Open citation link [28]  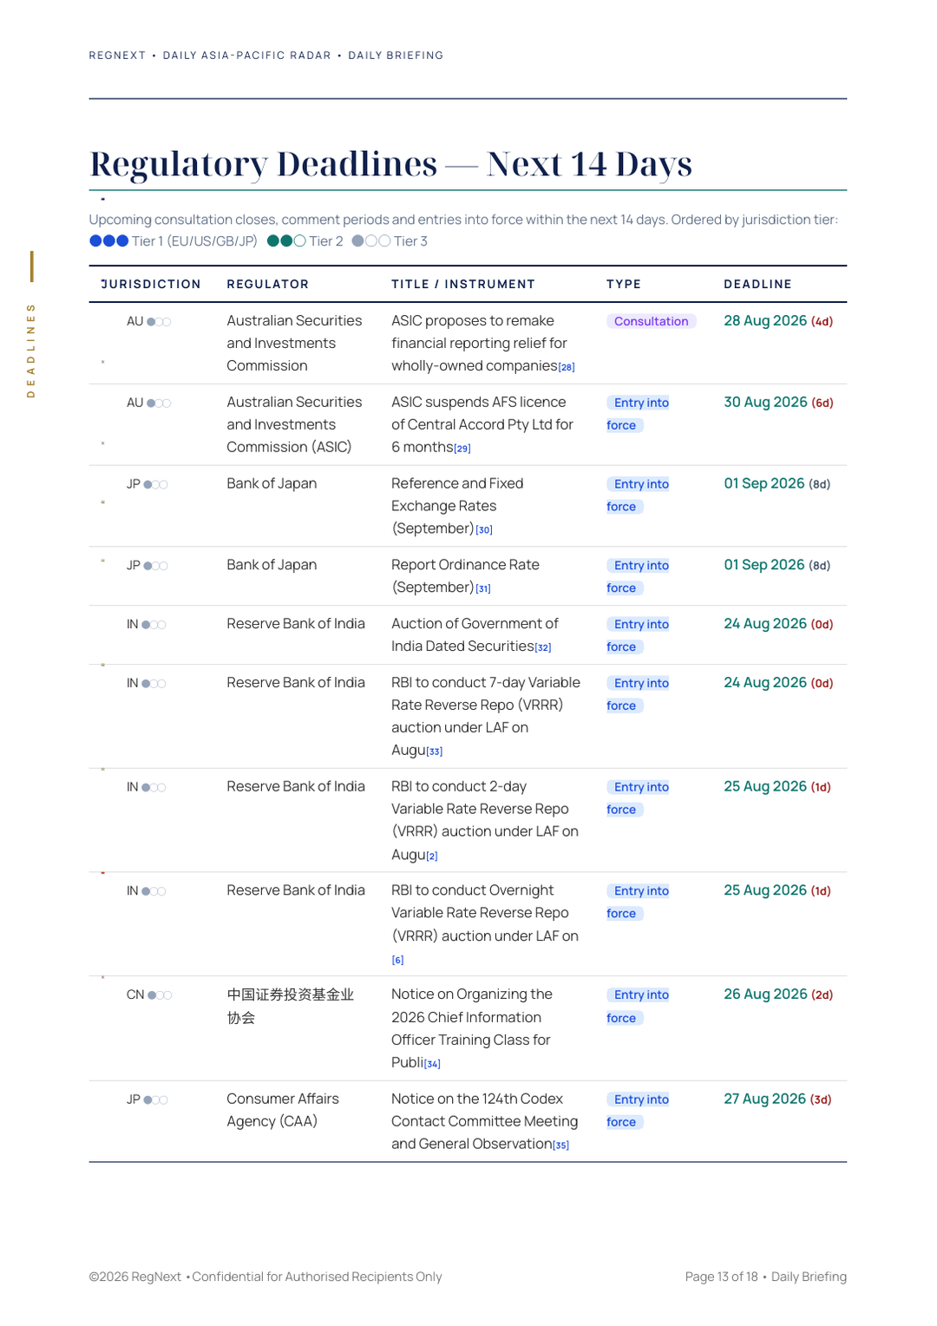click(x=567, y=367)
